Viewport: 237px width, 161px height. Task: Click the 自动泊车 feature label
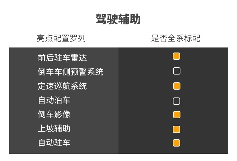pyautogui.click(x=54, y=100)
